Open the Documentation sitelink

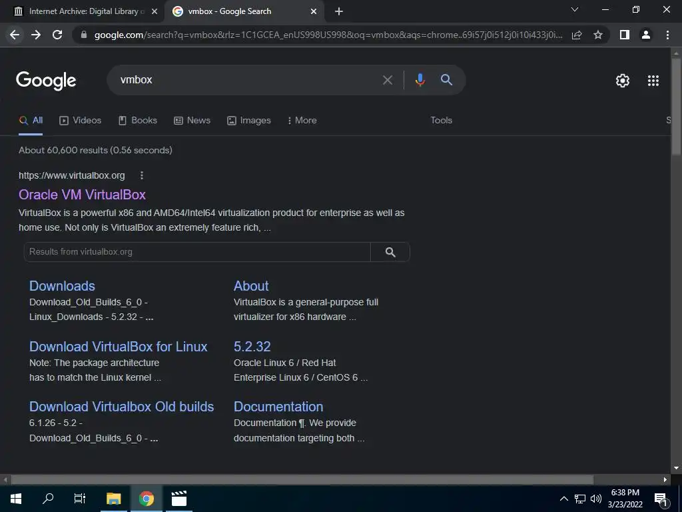[x=278, y=407]
